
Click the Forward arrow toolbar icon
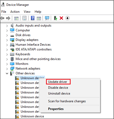pyautogui.click(x=8, y=18)
